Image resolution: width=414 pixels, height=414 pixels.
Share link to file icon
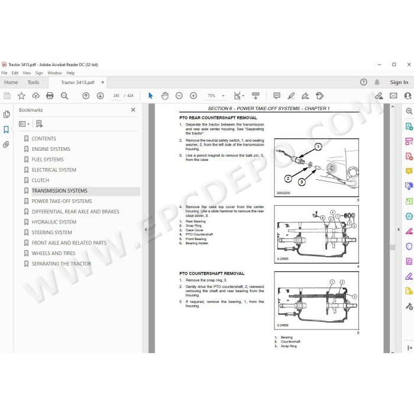click(379, 96)
